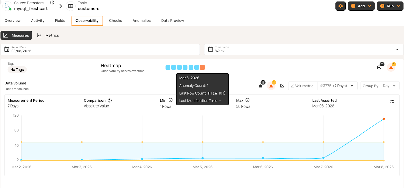Switch to the Activity tab
404x188 pixels.
click(38, 21)
